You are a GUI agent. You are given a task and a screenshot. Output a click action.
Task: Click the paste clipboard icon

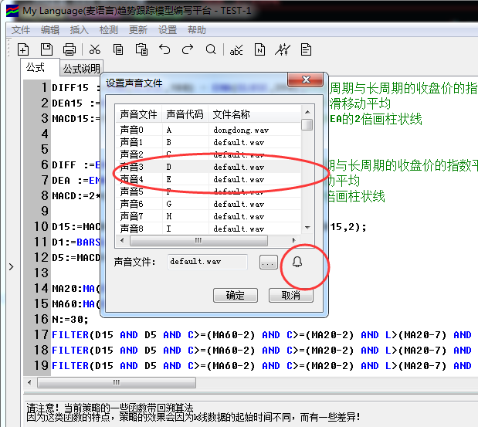coord(141,49)
